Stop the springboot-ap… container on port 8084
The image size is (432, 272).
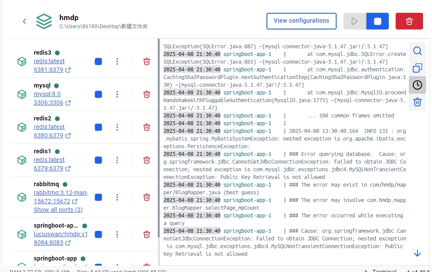98,234
